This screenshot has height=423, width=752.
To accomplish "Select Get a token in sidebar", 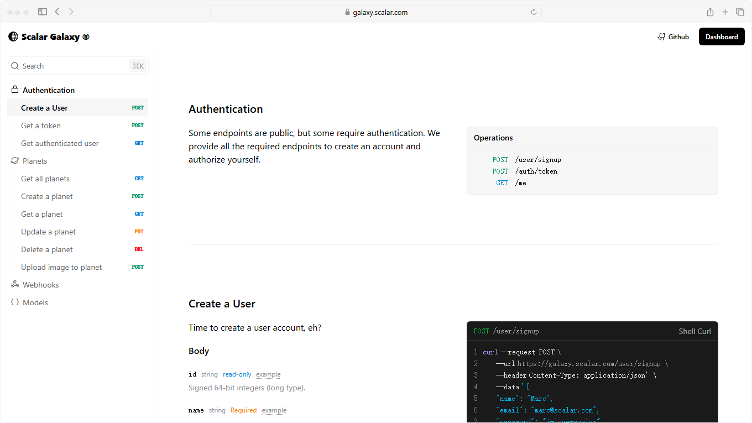I will (x=41, y=126).
